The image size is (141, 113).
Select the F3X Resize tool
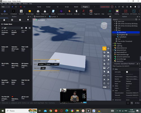click(108, 49)
